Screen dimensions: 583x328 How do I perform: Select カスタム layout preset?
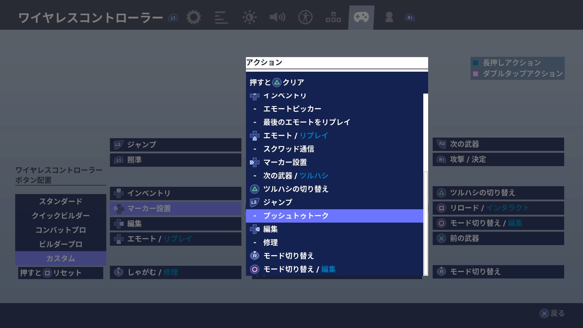click(61, 258)
